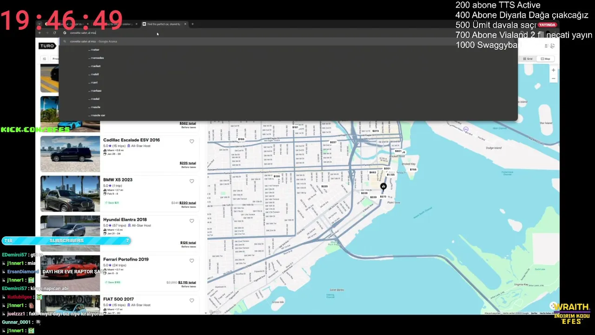Favorite the Ferrari Portofino 2019 heart

[192, 261]
